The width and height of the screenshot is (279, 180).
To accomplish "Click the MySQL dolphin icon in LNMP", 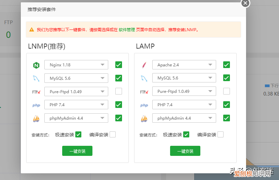I will click(36, 78).
